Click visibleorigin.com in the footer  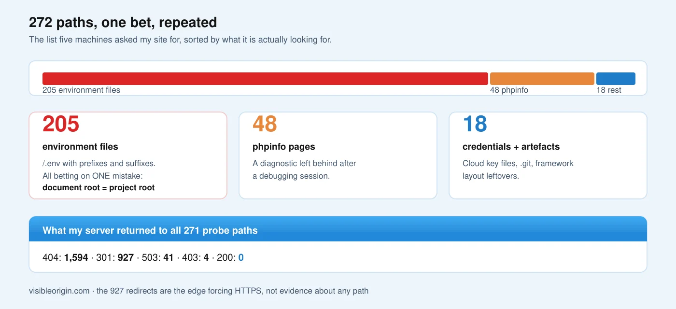(59, 291)
